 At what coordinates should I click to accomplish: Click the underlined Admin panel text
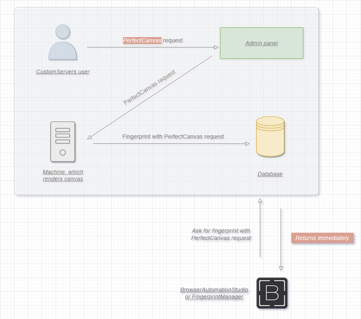tap(261, 43)
